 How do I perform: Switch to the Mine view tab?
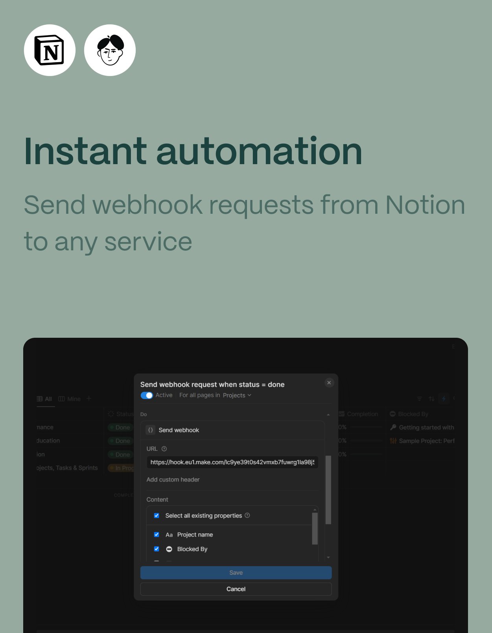70,399
